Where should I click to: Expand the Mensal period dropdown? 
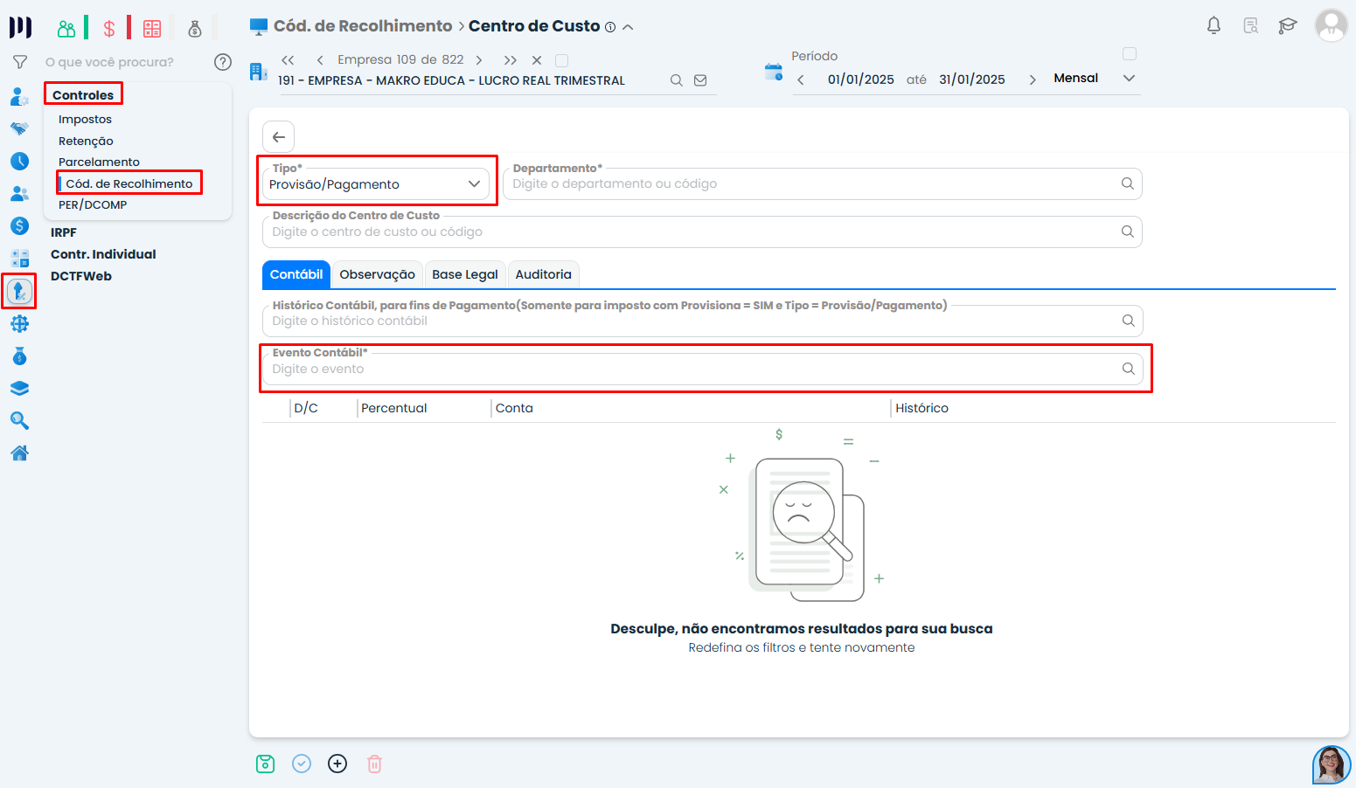pyautogui.click(x=1129, y=79)
